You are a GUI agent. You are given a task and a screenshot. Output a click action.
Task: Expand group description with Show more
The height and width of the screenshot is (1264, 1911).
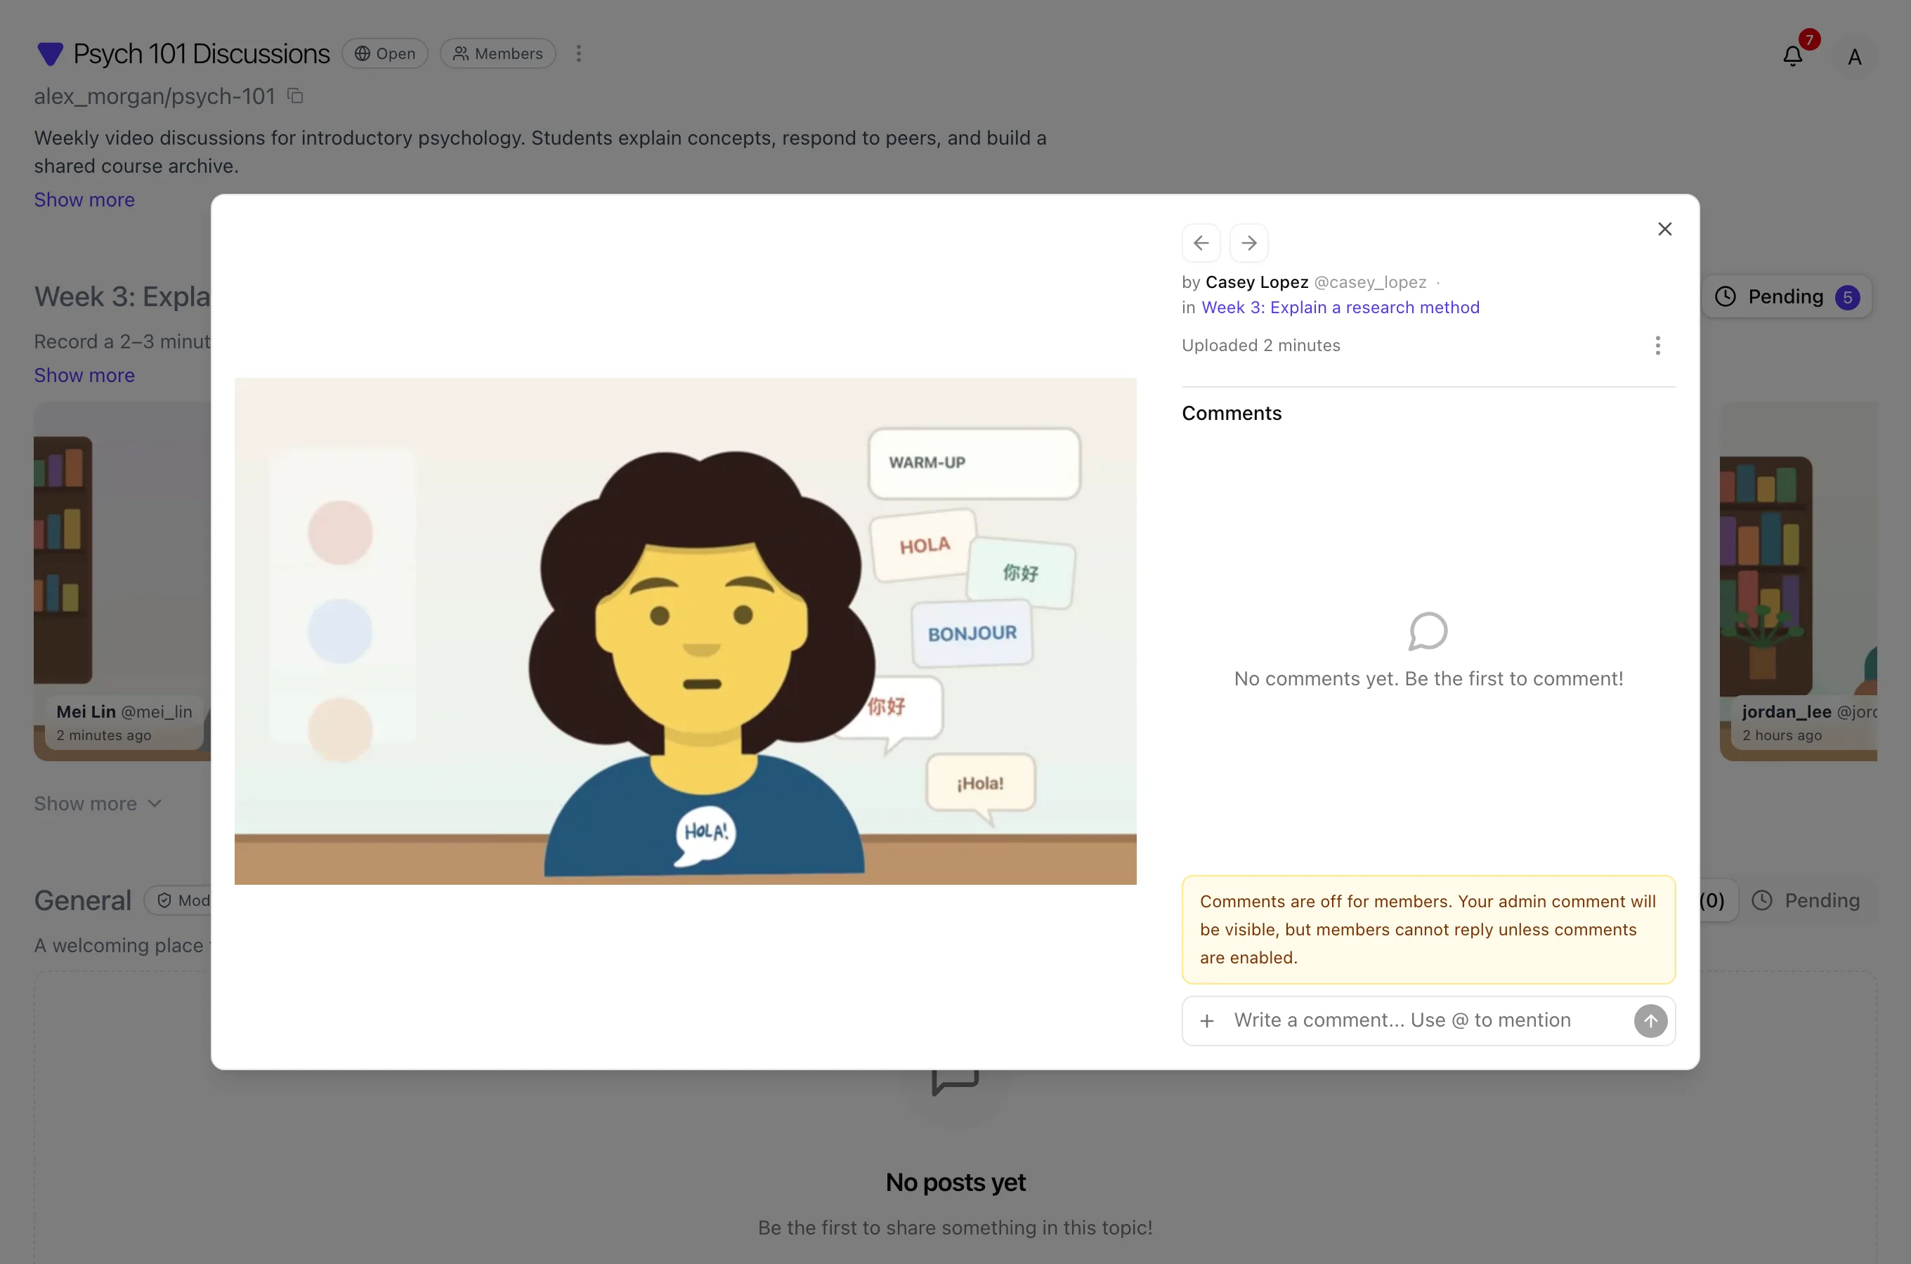84,200
